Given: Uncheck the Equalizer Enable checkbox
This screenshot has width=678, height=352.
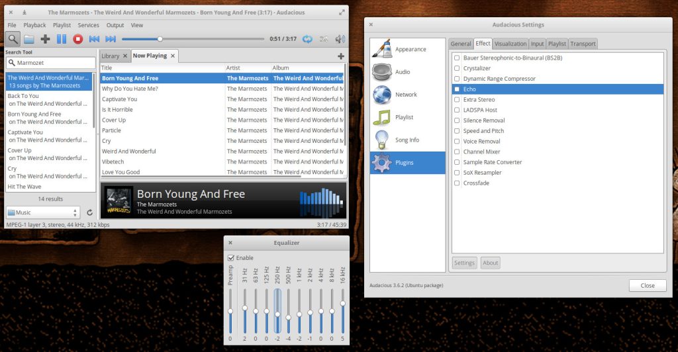Looking at the screenshot, I should (x=230, y=257).
